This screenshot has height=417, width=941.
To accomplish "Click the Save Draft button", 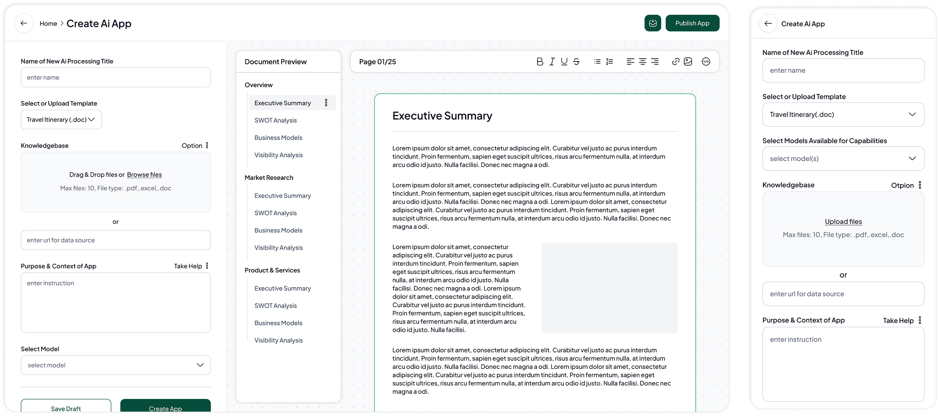I will pos(66,408).
